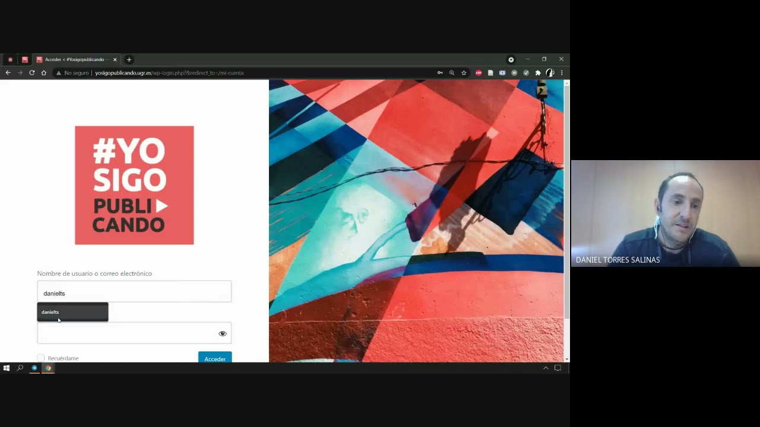Open the Windows Start menu
The width and height of the screenshot is (760, 427).
[7, 368]
